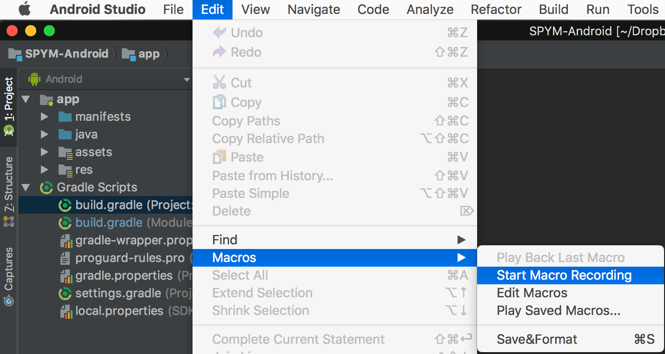
Task: Click the Apple menu icon
Action: (24, 9)
